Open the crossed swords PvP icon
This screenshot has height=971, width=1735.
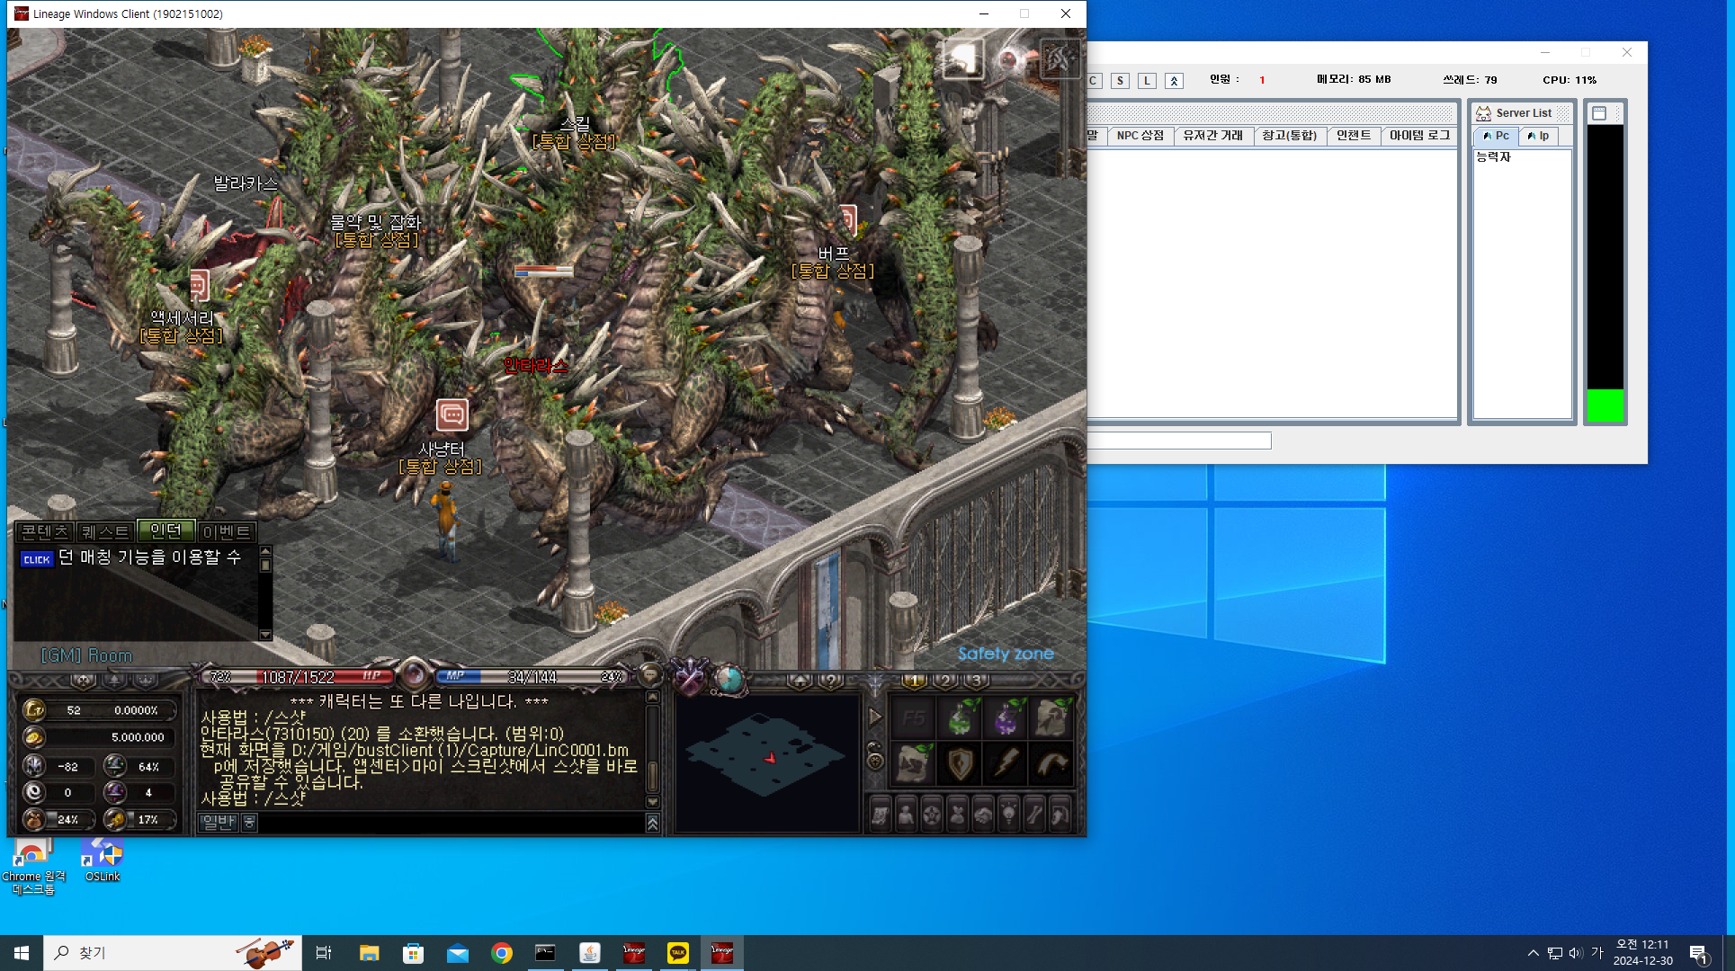click(x=691, y=678)
